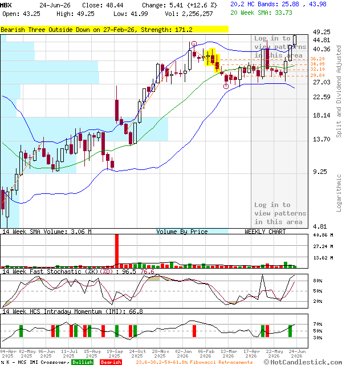The width and height of the screenshot is (342, 365).
Task: Click the Fibonacci Retracements legend text
Action: click(x=194, y=362)
